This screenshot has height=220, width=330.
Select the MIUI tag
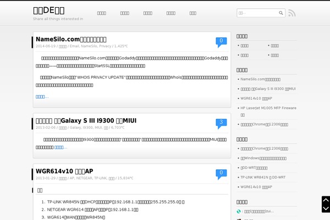click(98, 128)
